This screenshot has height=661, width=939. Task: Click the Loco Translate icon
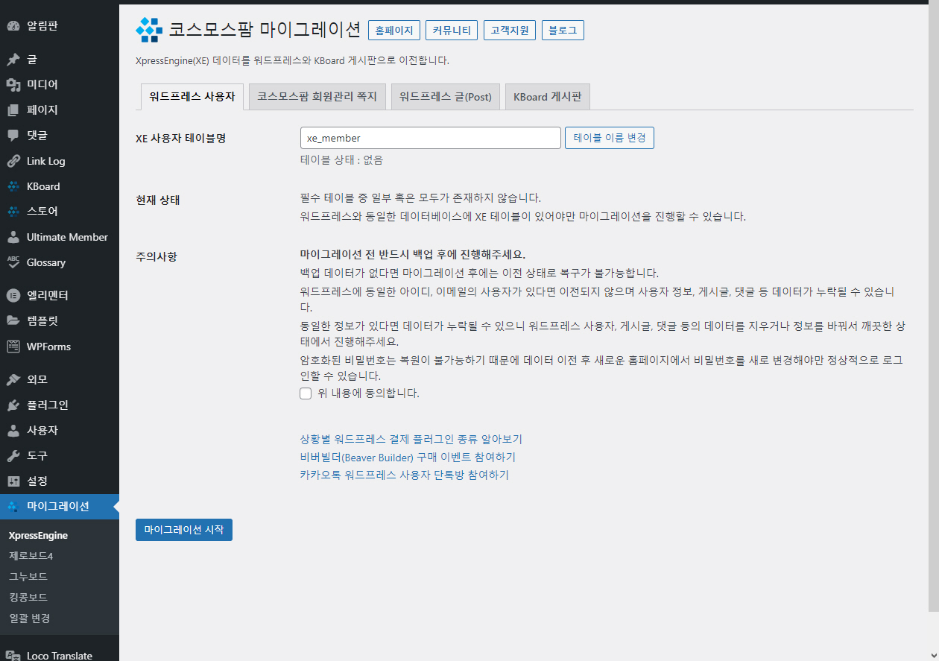13,656
